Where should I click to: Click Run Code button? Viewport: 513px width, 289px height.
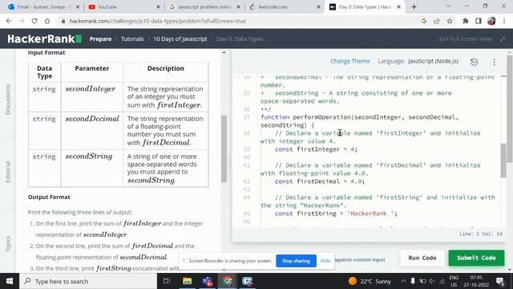point(422,258)
